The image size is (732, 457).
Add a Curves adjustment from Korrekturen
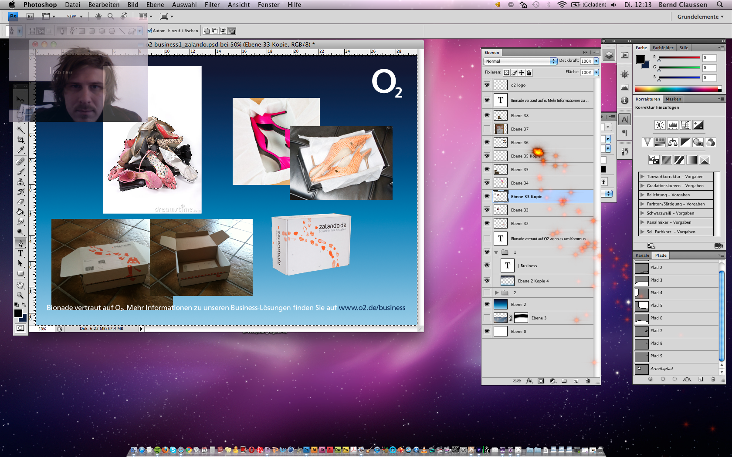[685, 125]
